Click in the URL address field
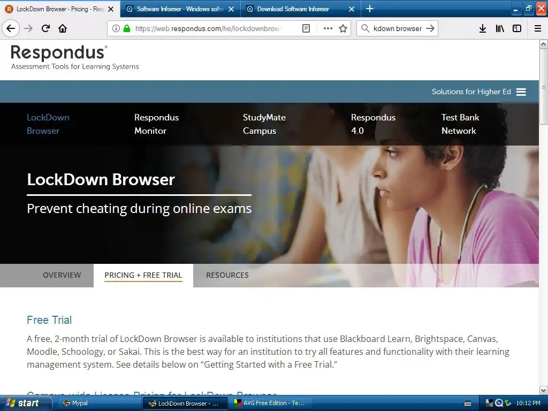This screenshot has width=548, height=411. 208,28
